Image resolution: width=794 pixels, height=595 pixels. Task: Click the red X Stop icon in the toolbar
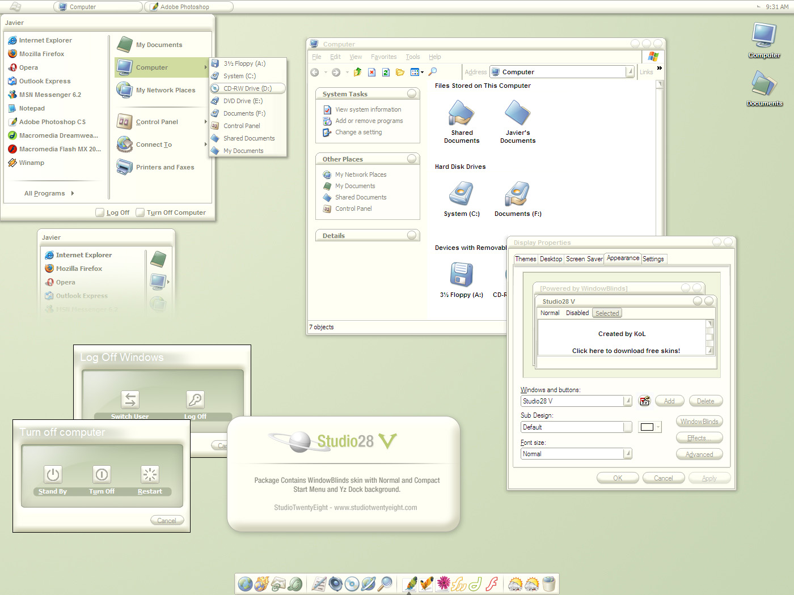tap(371, 72)
